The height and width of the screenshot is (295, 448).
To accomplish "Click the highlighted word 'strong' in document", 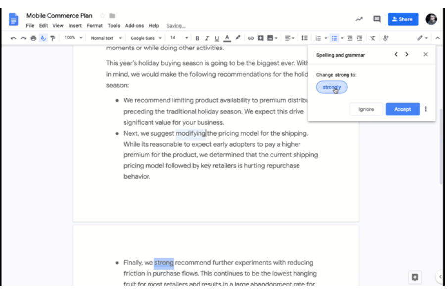I will point(164,263).
